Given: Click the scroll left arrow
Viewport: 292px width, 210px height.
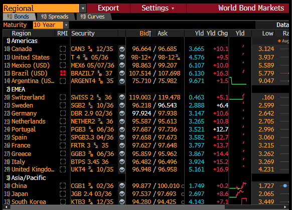Looking at the screenshot, I should 6,207.
